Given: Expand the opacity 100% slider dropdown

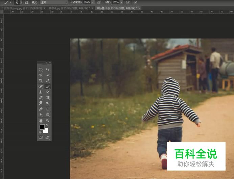Looking at the screenshot, I should [x=93, y=2].
